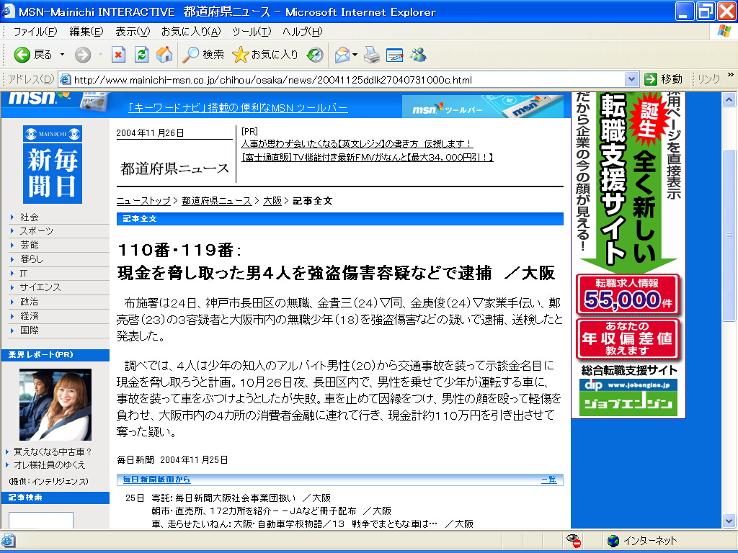738x553 pixels.
Task: Click the 大阪 breadcrumb link
Action: point(272,201)
